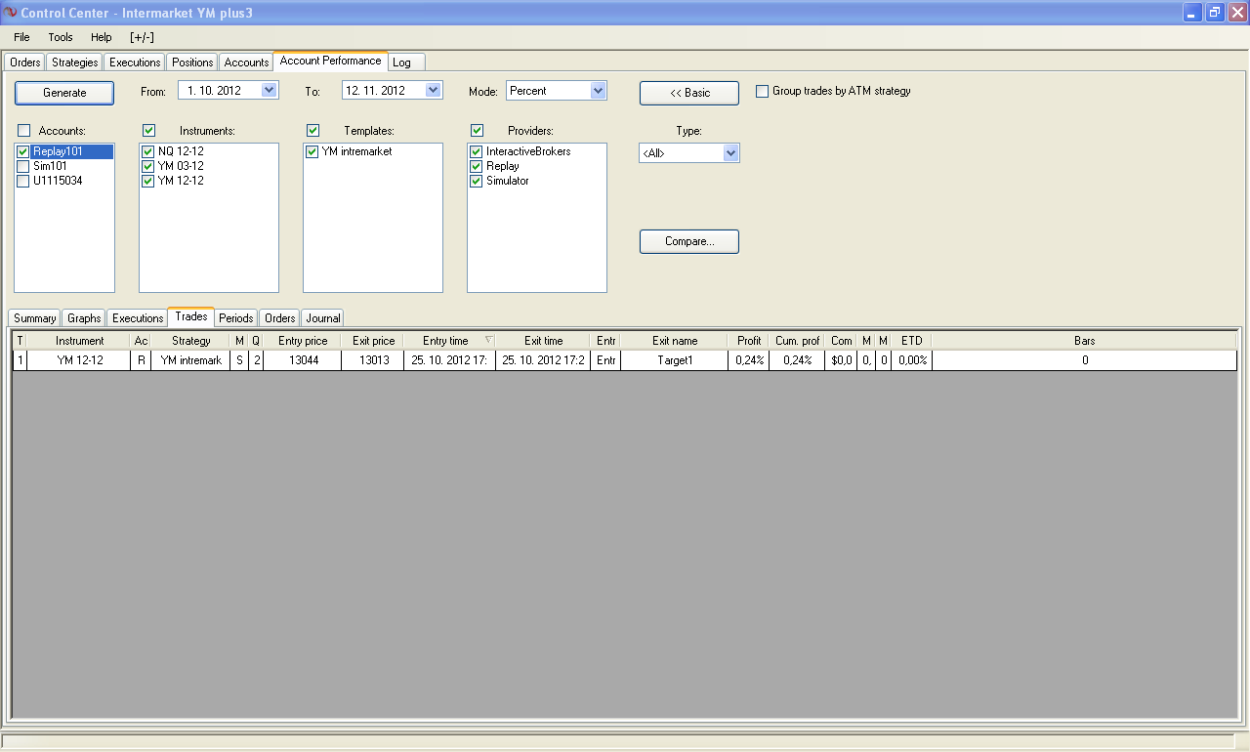1250x752 pixels.
Task: Open the Tools menu
Action: pyautogui.click(x=61, y=37)
